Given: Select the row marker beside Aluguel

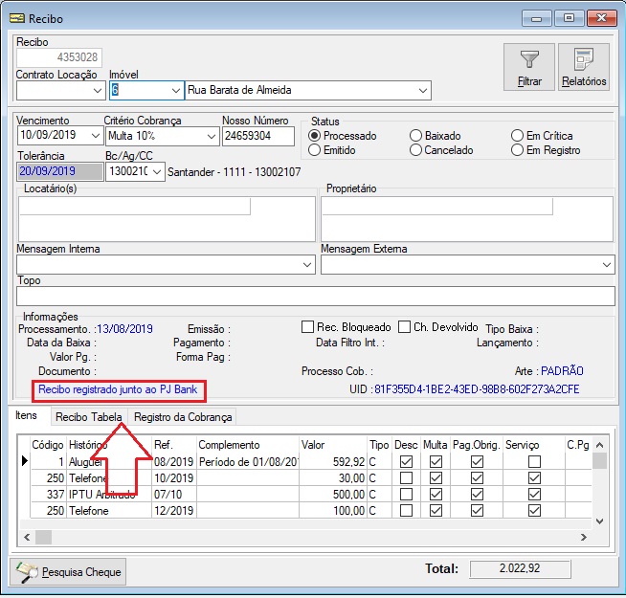Looking at the screenshot, I should (x=24, y=461).
